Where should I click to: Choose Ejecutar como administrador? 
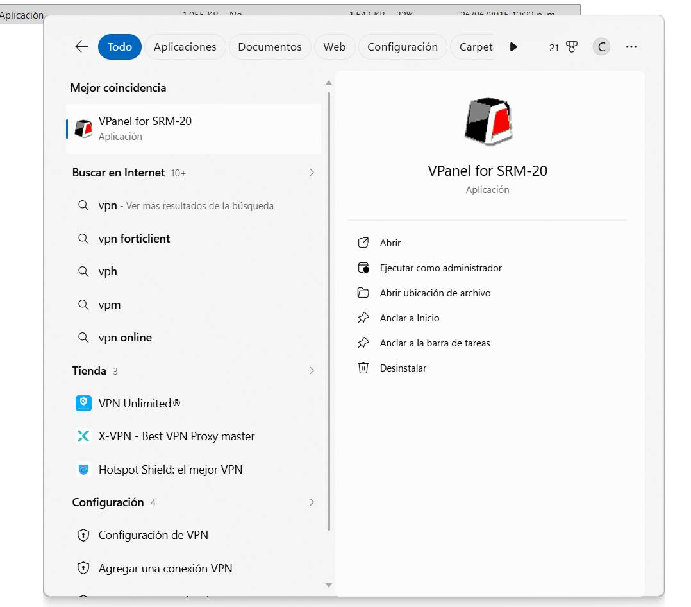pyautogui.click(x=441, y=268)
